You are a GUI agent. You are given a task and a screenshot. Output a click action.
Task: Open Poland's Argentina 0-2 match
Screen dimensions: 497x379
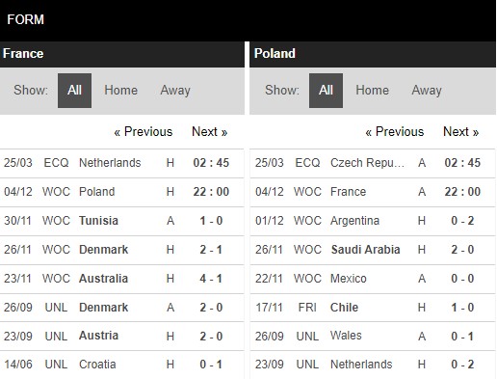point(373,221)
